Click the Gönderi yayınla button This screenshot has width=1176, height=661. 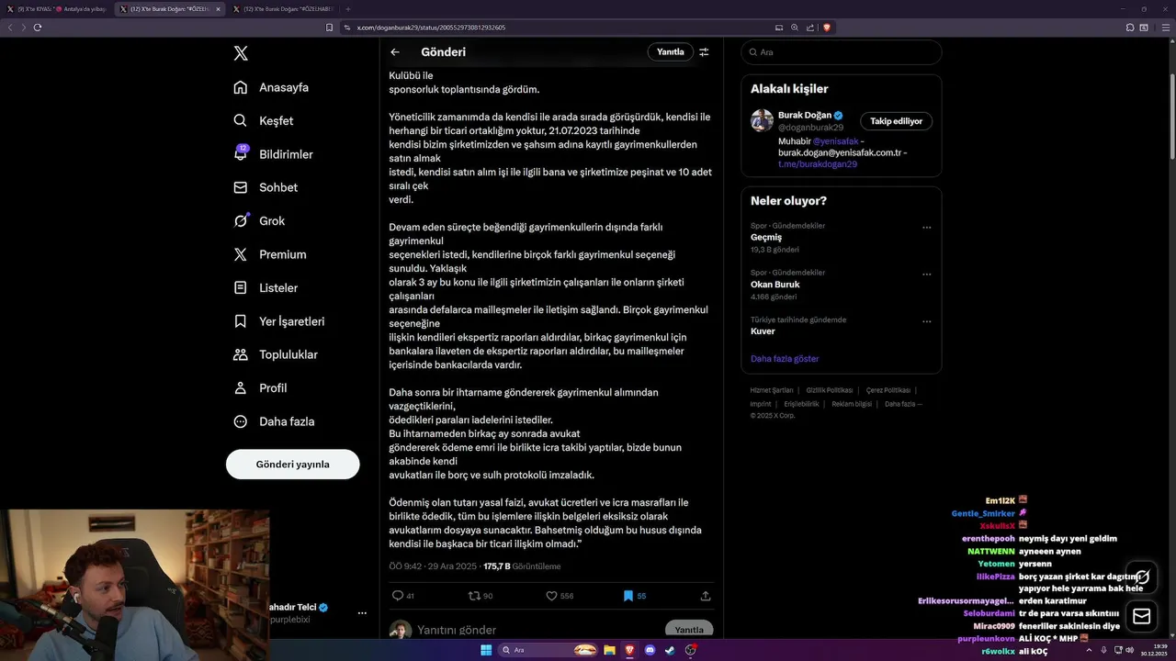pyautogui.click(x=292, y=465)
